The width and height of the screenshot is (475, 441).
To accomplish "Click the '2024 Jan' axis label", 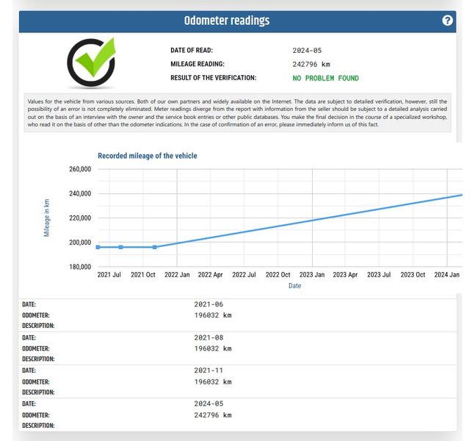I will pos(447,275).
